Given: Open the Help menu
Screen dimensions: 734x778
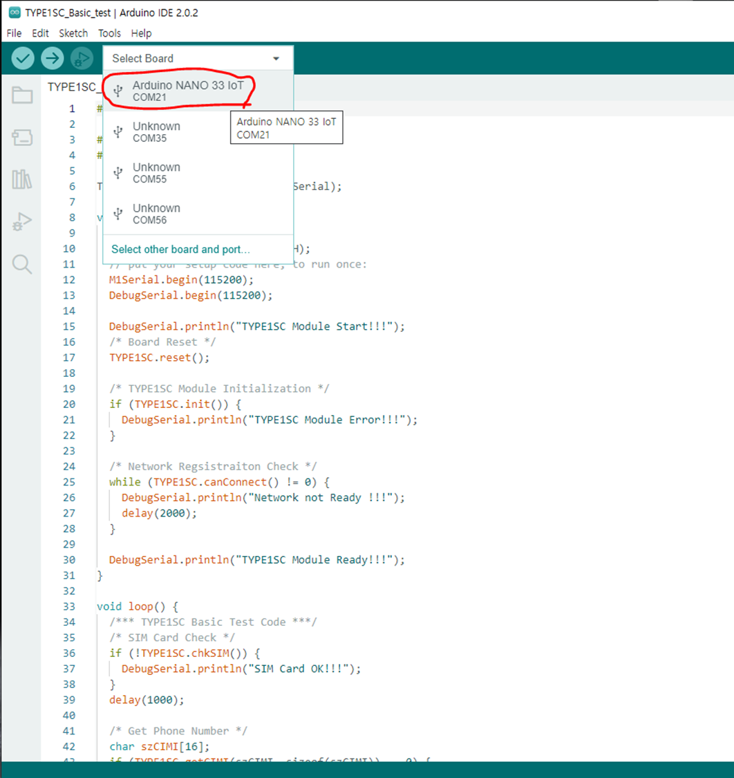Looking at the screenshot, I should pos(142,33).
